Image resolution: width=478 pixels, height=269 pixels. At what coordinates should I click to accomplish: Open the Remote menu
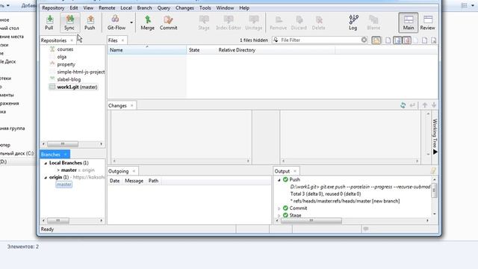point(107,8)
